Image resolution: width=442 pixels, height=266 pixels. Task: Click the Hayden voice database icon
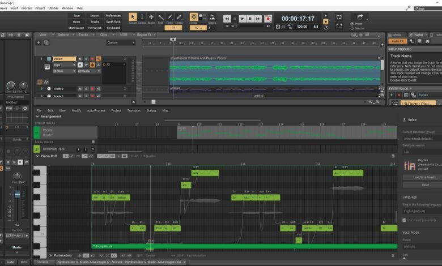click(x=409, y=165)
